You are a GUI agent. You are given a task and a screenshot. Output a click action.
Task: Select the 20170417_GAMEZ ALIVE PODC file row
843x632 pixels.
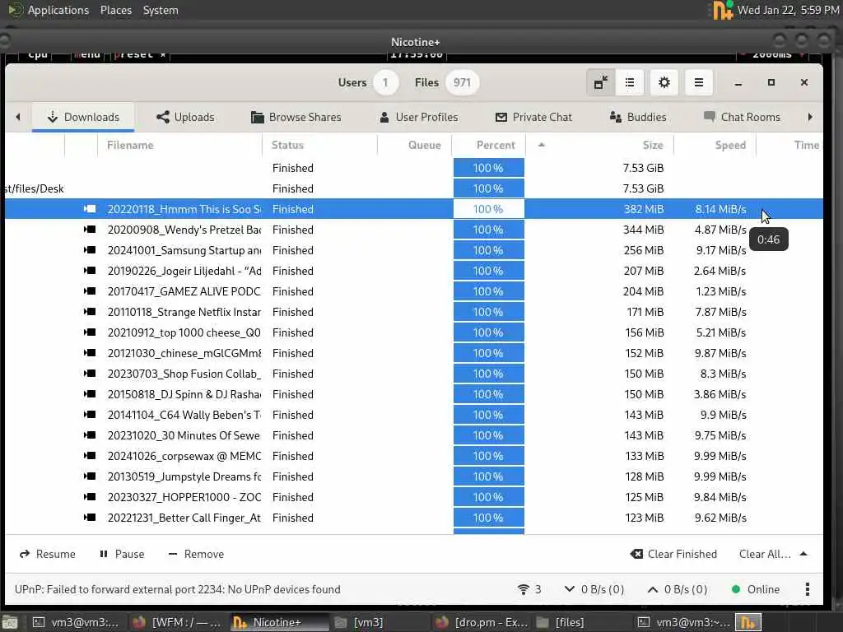(x=414, y=291)
